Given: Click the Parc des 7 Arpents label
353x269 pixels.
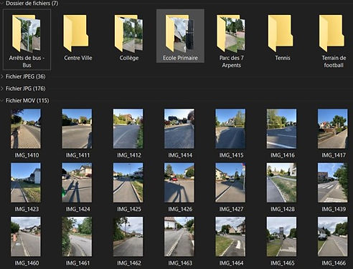Looking at the screenshot, I should click(231, 62).
